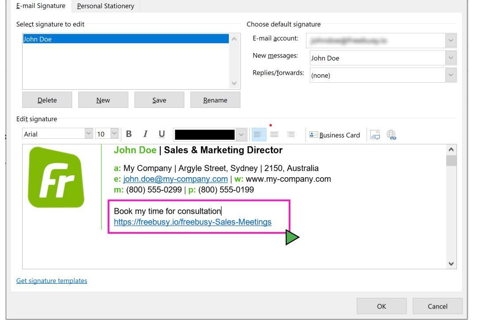Open the E-mail account dropdown

[x=451, y=40]
